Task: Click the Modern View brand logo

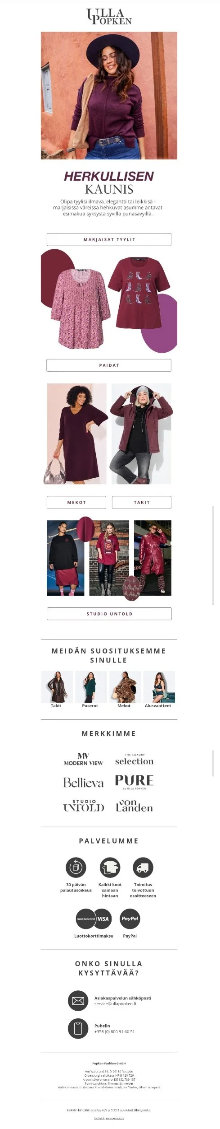Action: (x=84, y=759)
